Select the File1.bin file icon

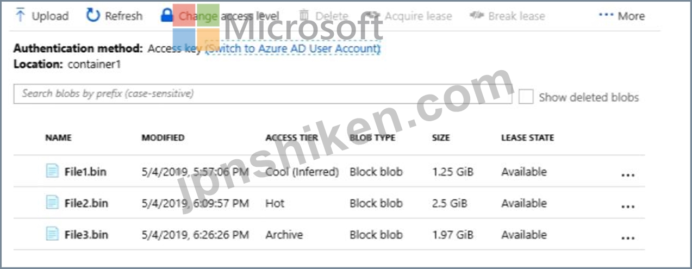pyautogui.click(x=52, y=172)
